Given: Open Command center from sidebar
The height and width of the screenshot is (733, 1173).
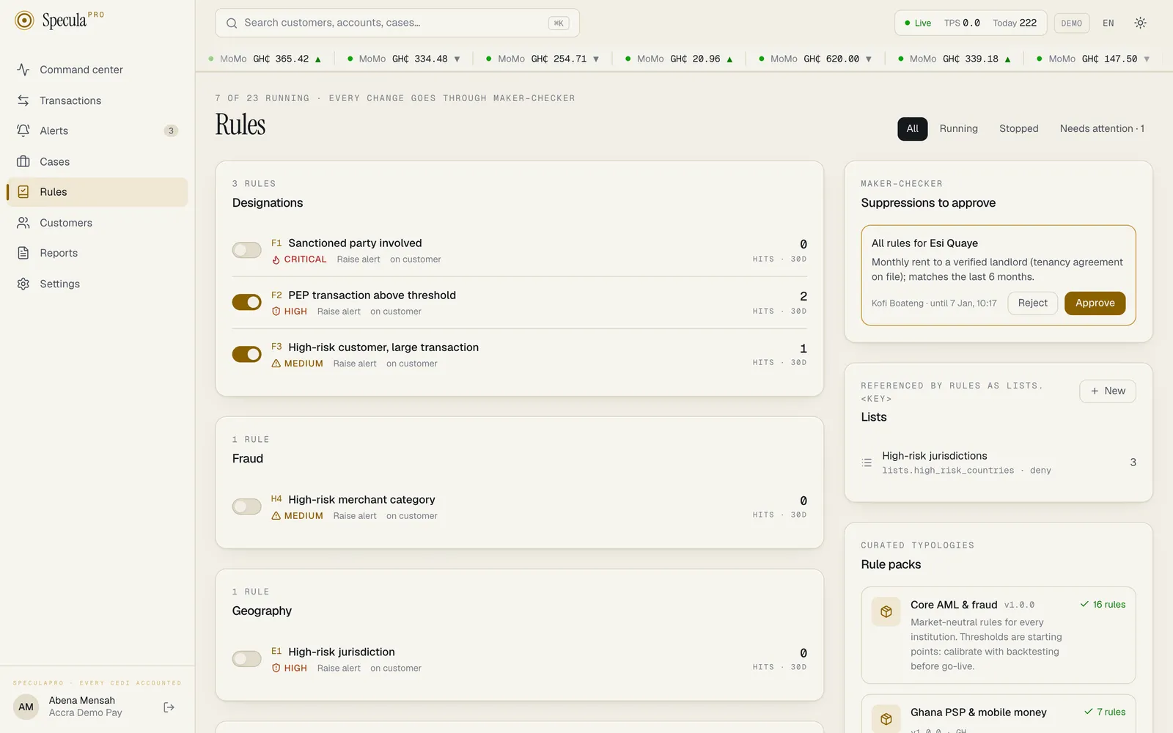Looking at the screenshot, I should (97, 70).
